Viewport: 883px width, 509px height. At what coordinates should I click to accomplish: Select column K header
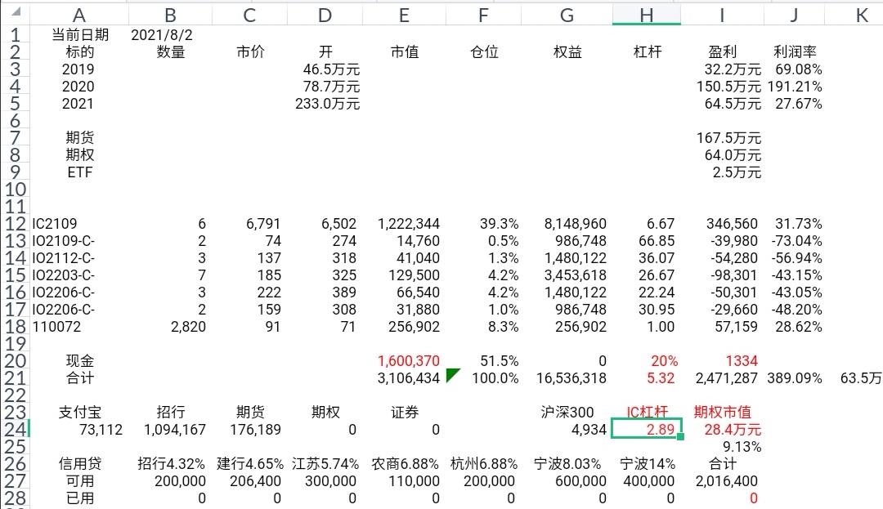click(861, 16)
